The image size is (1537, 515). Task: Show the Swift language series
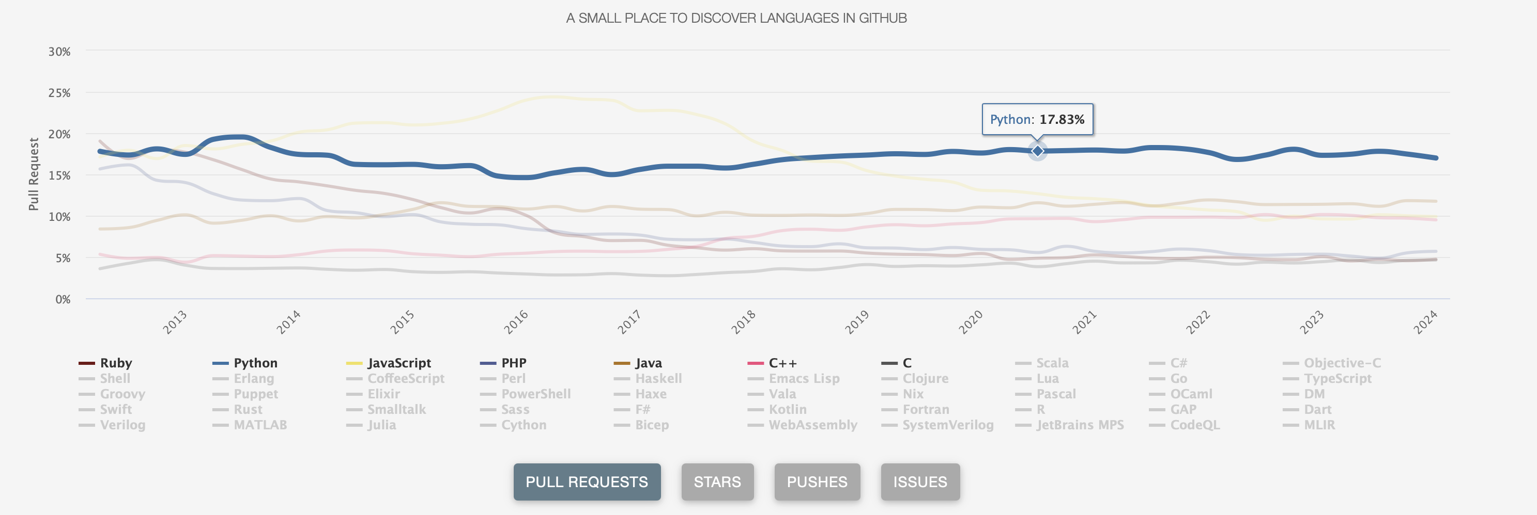pos(116,410)
